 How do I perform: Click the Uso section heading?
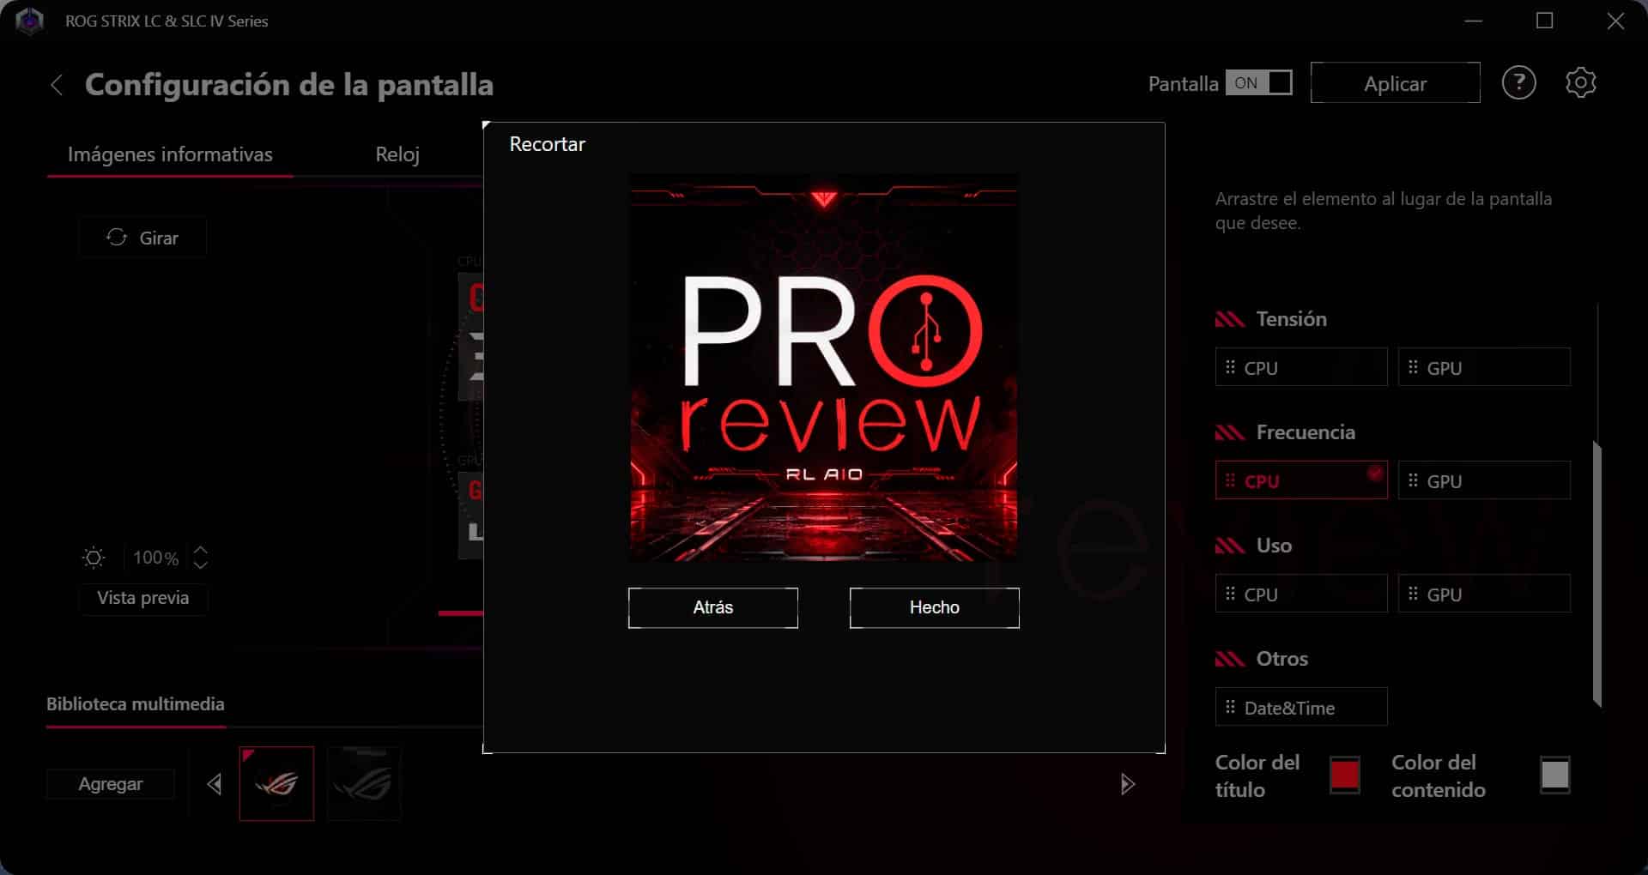1274,546
